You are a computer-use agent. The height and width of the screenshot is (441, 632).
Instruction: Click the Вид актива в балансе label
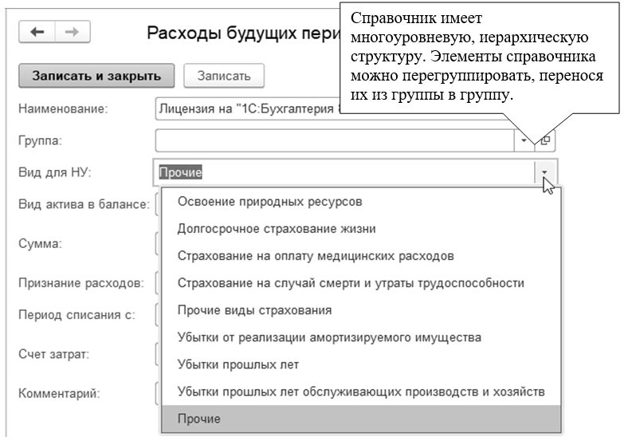coord(84,204)
